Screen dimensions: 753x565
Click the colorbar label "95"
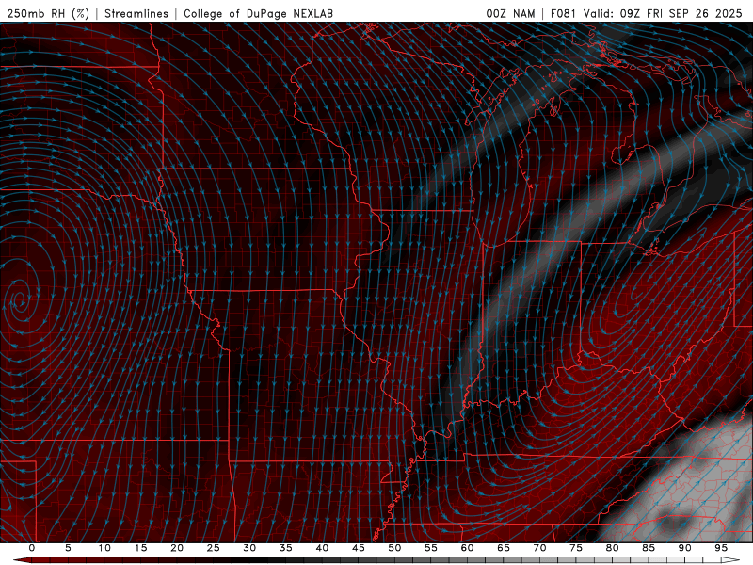(x=721, y=548)
